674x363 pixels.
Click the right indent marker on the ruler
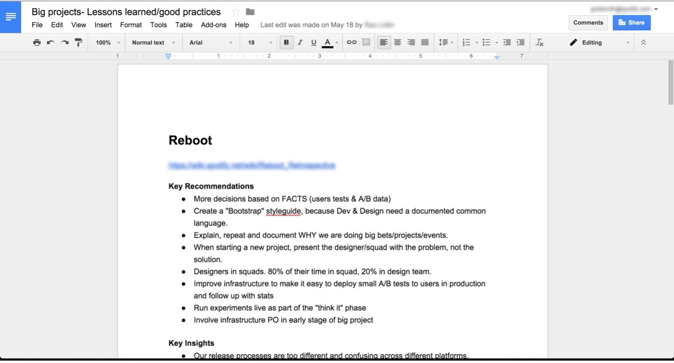497,57
